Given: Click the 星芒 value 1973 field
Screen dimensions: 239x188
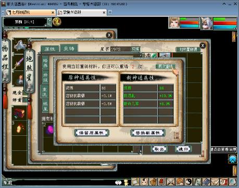Looking at the screenshot, I should click(x=121, y=49).
